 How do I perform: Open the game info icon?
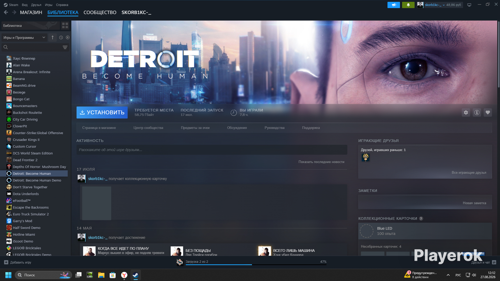(477, 112)
